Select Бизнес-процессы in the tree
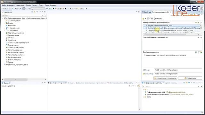The image size is (205, 115). (14, 60)
